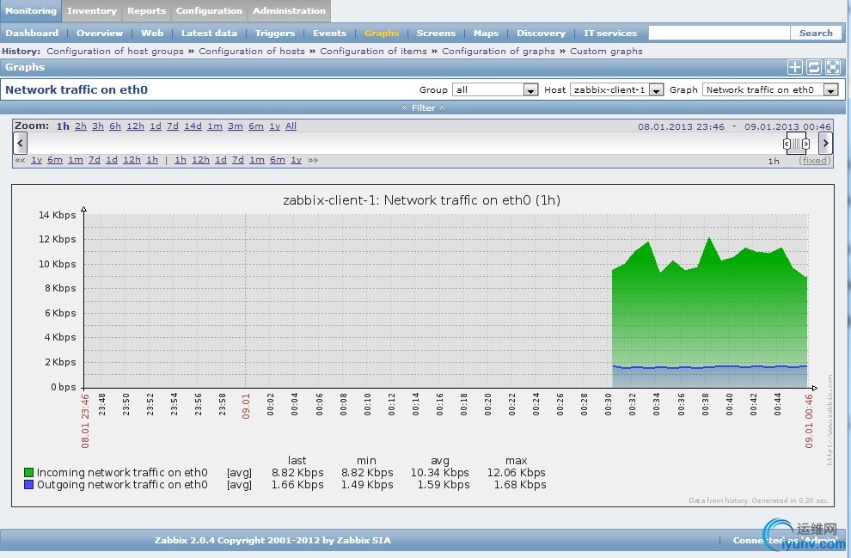Screen dimensions: 851x558
Task: Click the « back navigation arrows
Action: (x=20, y=160)
